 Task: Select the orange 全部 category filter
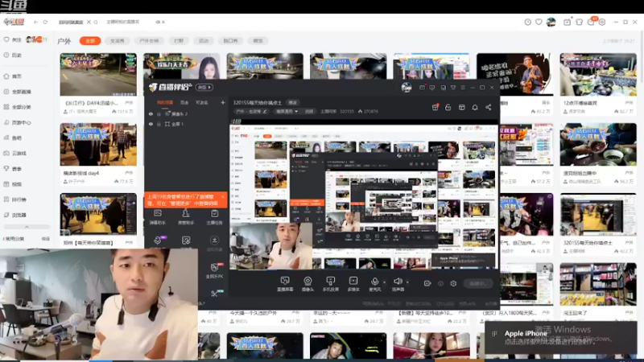tap(90, 41)
